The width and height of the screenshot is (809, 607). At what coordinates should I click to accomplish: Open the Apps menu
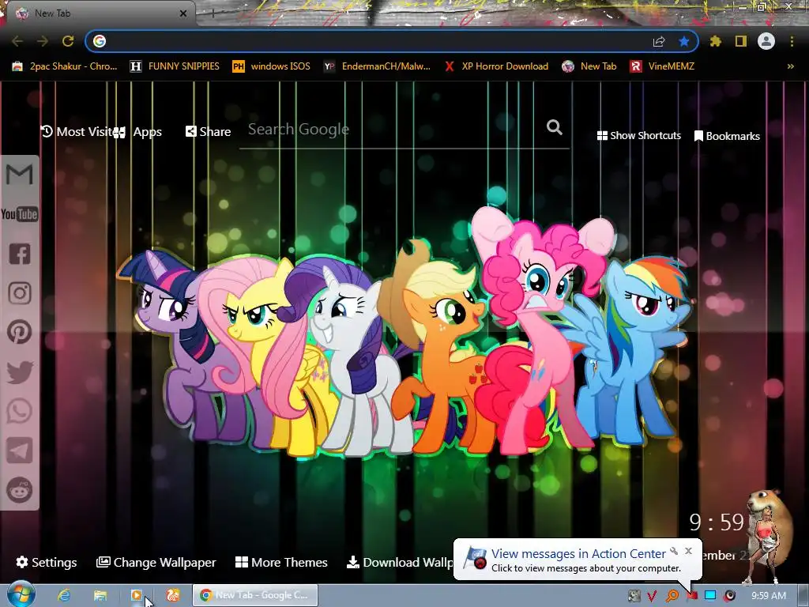(138, 132)
